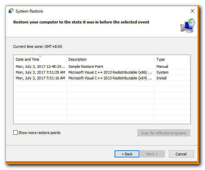
Task: Select the Sample Restore Point row
Action: pyautogui.click(x=102, y=67)
